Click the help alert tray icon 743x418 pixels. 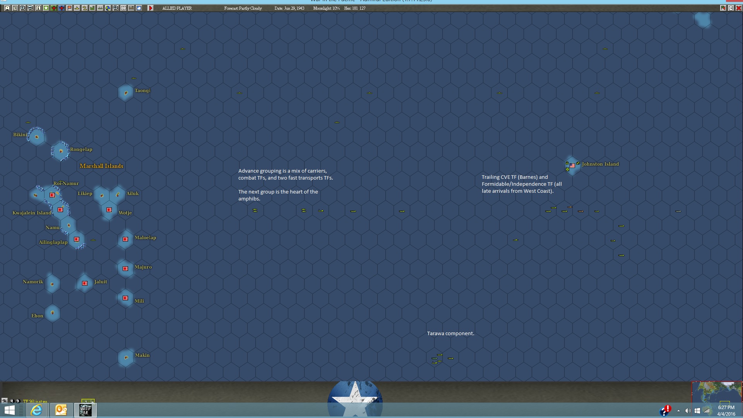tap(665, 411)
